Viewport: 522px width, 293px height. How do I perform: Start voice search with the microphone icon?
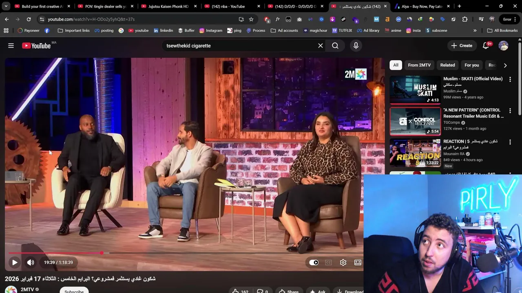click(x=356, y=46)
